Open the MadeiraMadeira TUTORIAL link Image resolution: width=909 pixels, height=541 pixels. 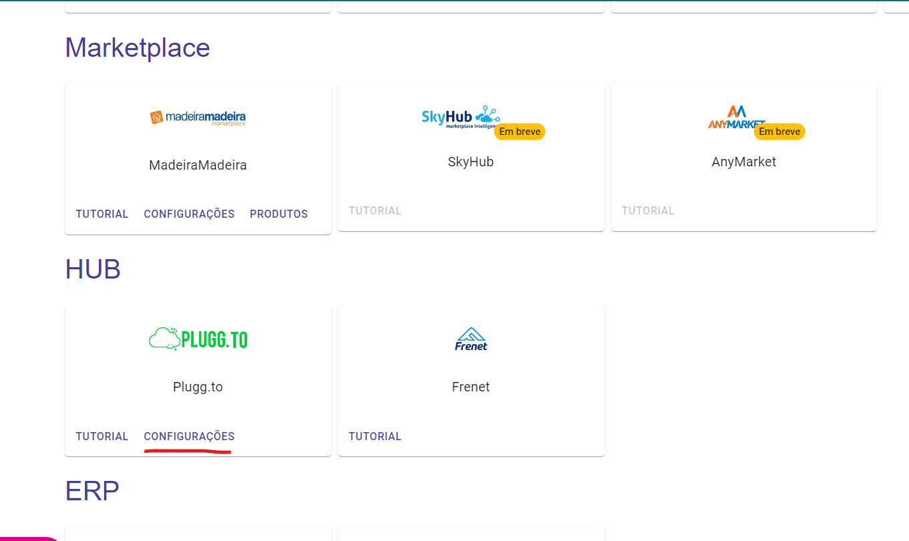[x=102, y=214]
